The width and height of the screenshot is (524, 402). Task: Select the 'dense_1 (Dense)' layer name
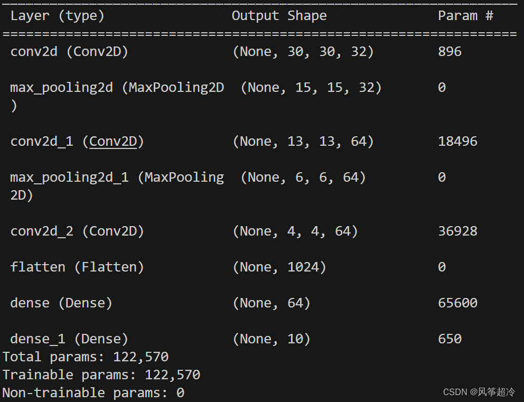69,339
